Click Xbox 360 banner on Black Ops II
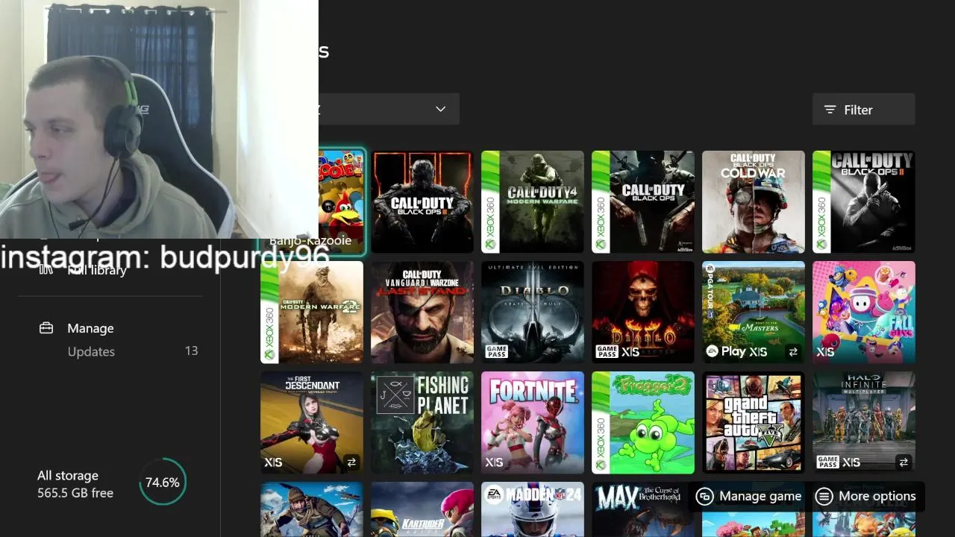Image resolution: width=955 pixels, height=537 pixels. (821, 202)
